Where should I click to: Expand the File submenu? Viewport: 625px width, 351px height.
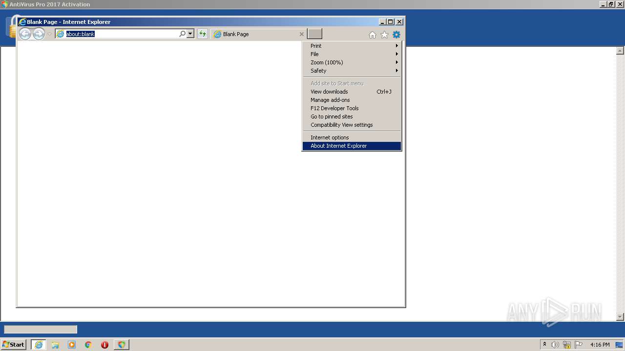tap(352, 54)
